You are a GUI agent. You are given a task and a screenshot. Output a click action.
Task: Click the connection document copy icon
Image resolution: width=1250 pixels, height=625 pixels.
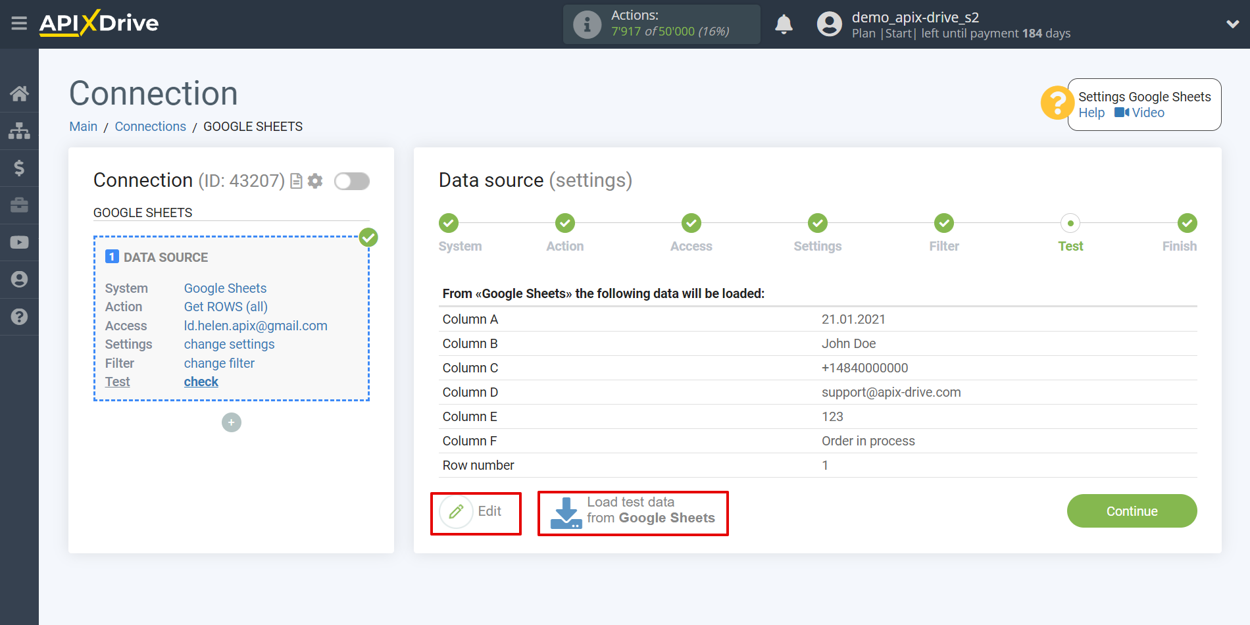pos(296,181)
